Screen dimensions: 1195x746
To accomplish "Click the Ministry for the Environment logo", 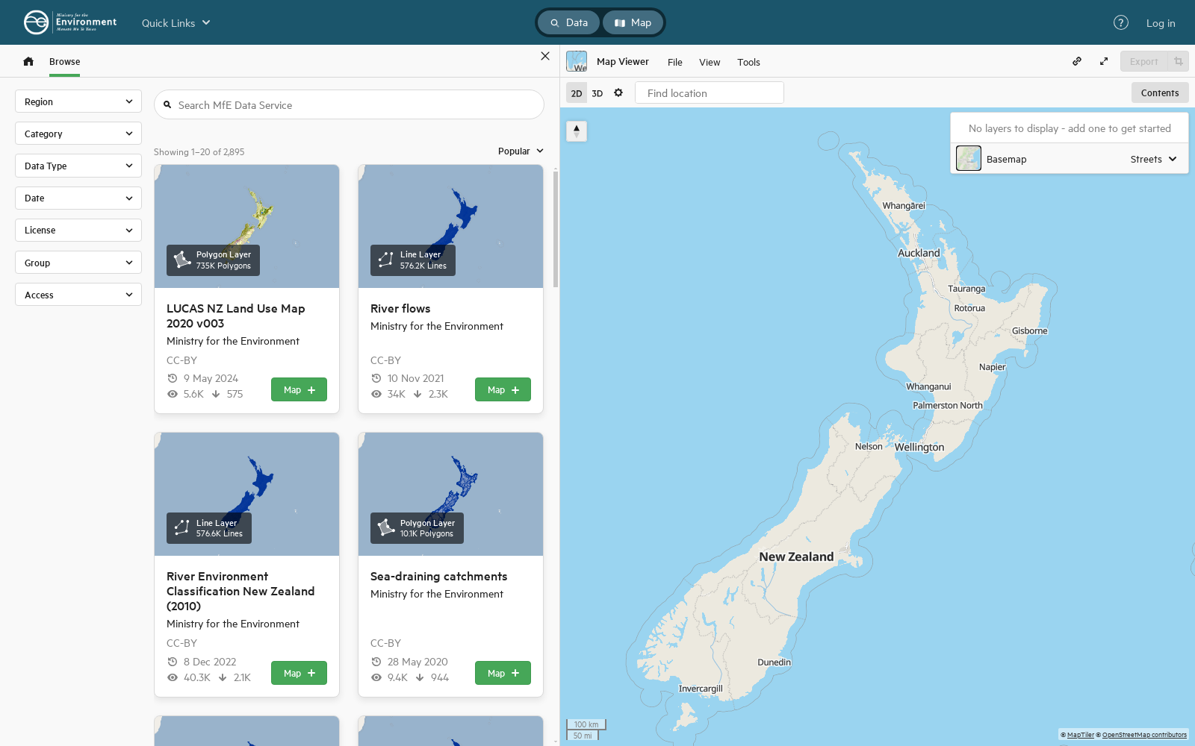I will click(x=70, y=22).
